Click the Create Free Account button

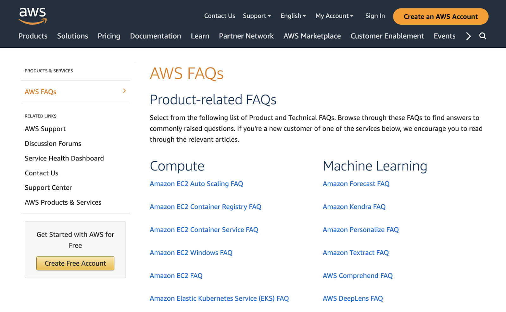[75, 263]
